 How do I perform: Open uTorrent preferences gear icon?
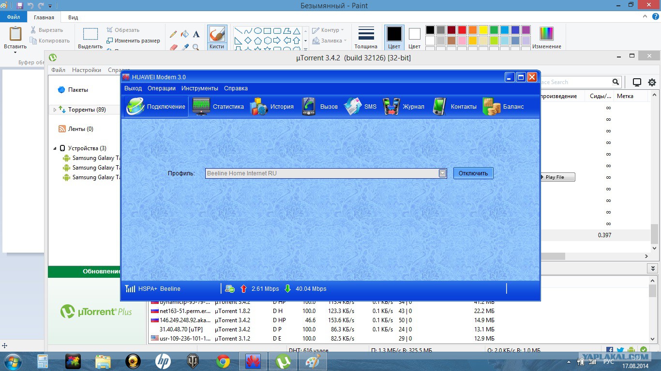[652, 82]
